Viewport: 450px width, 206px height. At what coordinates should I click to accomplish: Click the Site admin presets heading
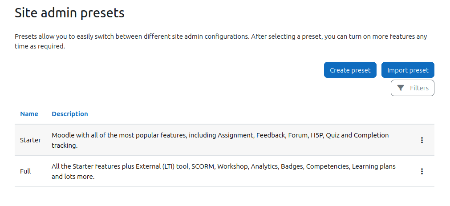(69, 13)
